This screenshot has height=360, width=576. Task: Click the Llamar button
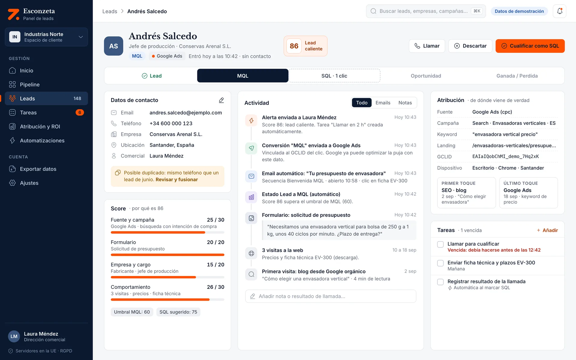pyautogui.click(x=427, y=46)
